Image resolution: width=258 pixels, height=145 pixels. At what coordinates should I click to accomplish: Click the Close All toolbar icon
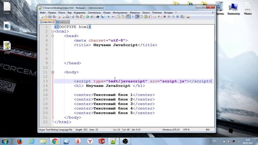[x=64, y=17]
